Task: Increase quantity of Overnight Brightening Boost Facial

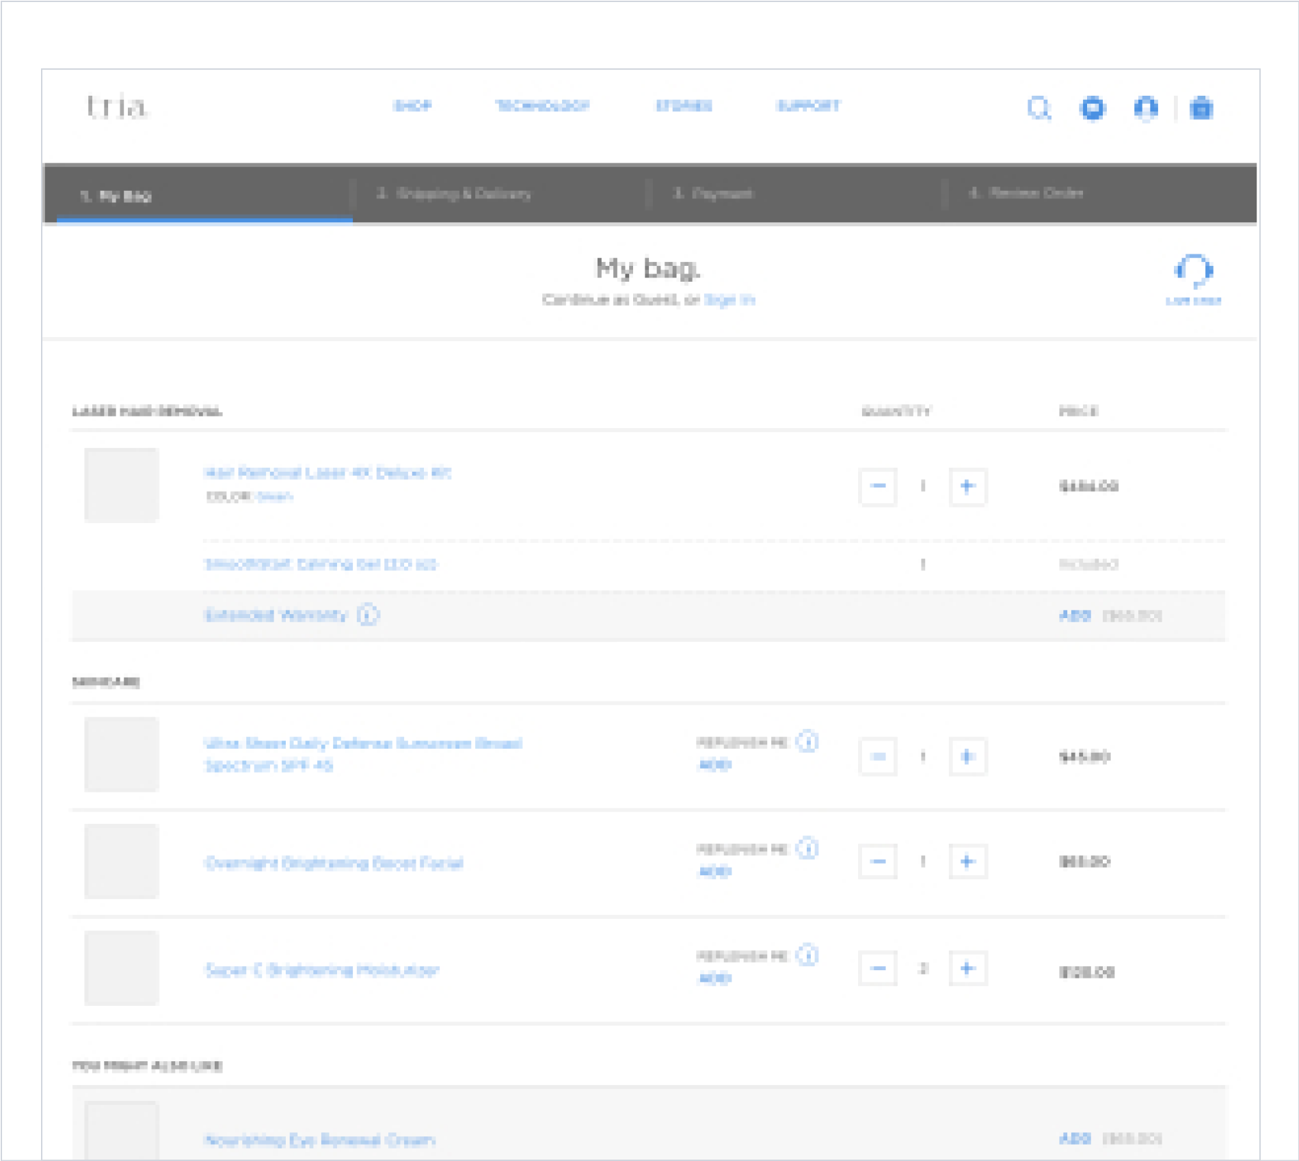Action: click(967, 862)
